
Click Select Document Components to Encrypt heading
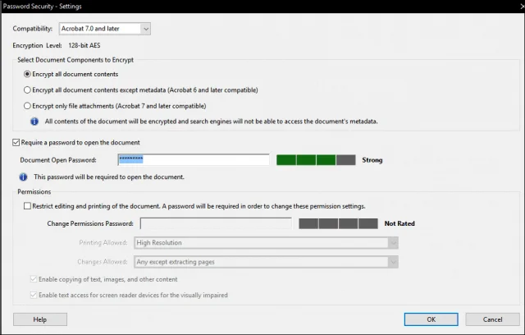tap(75, 60)
